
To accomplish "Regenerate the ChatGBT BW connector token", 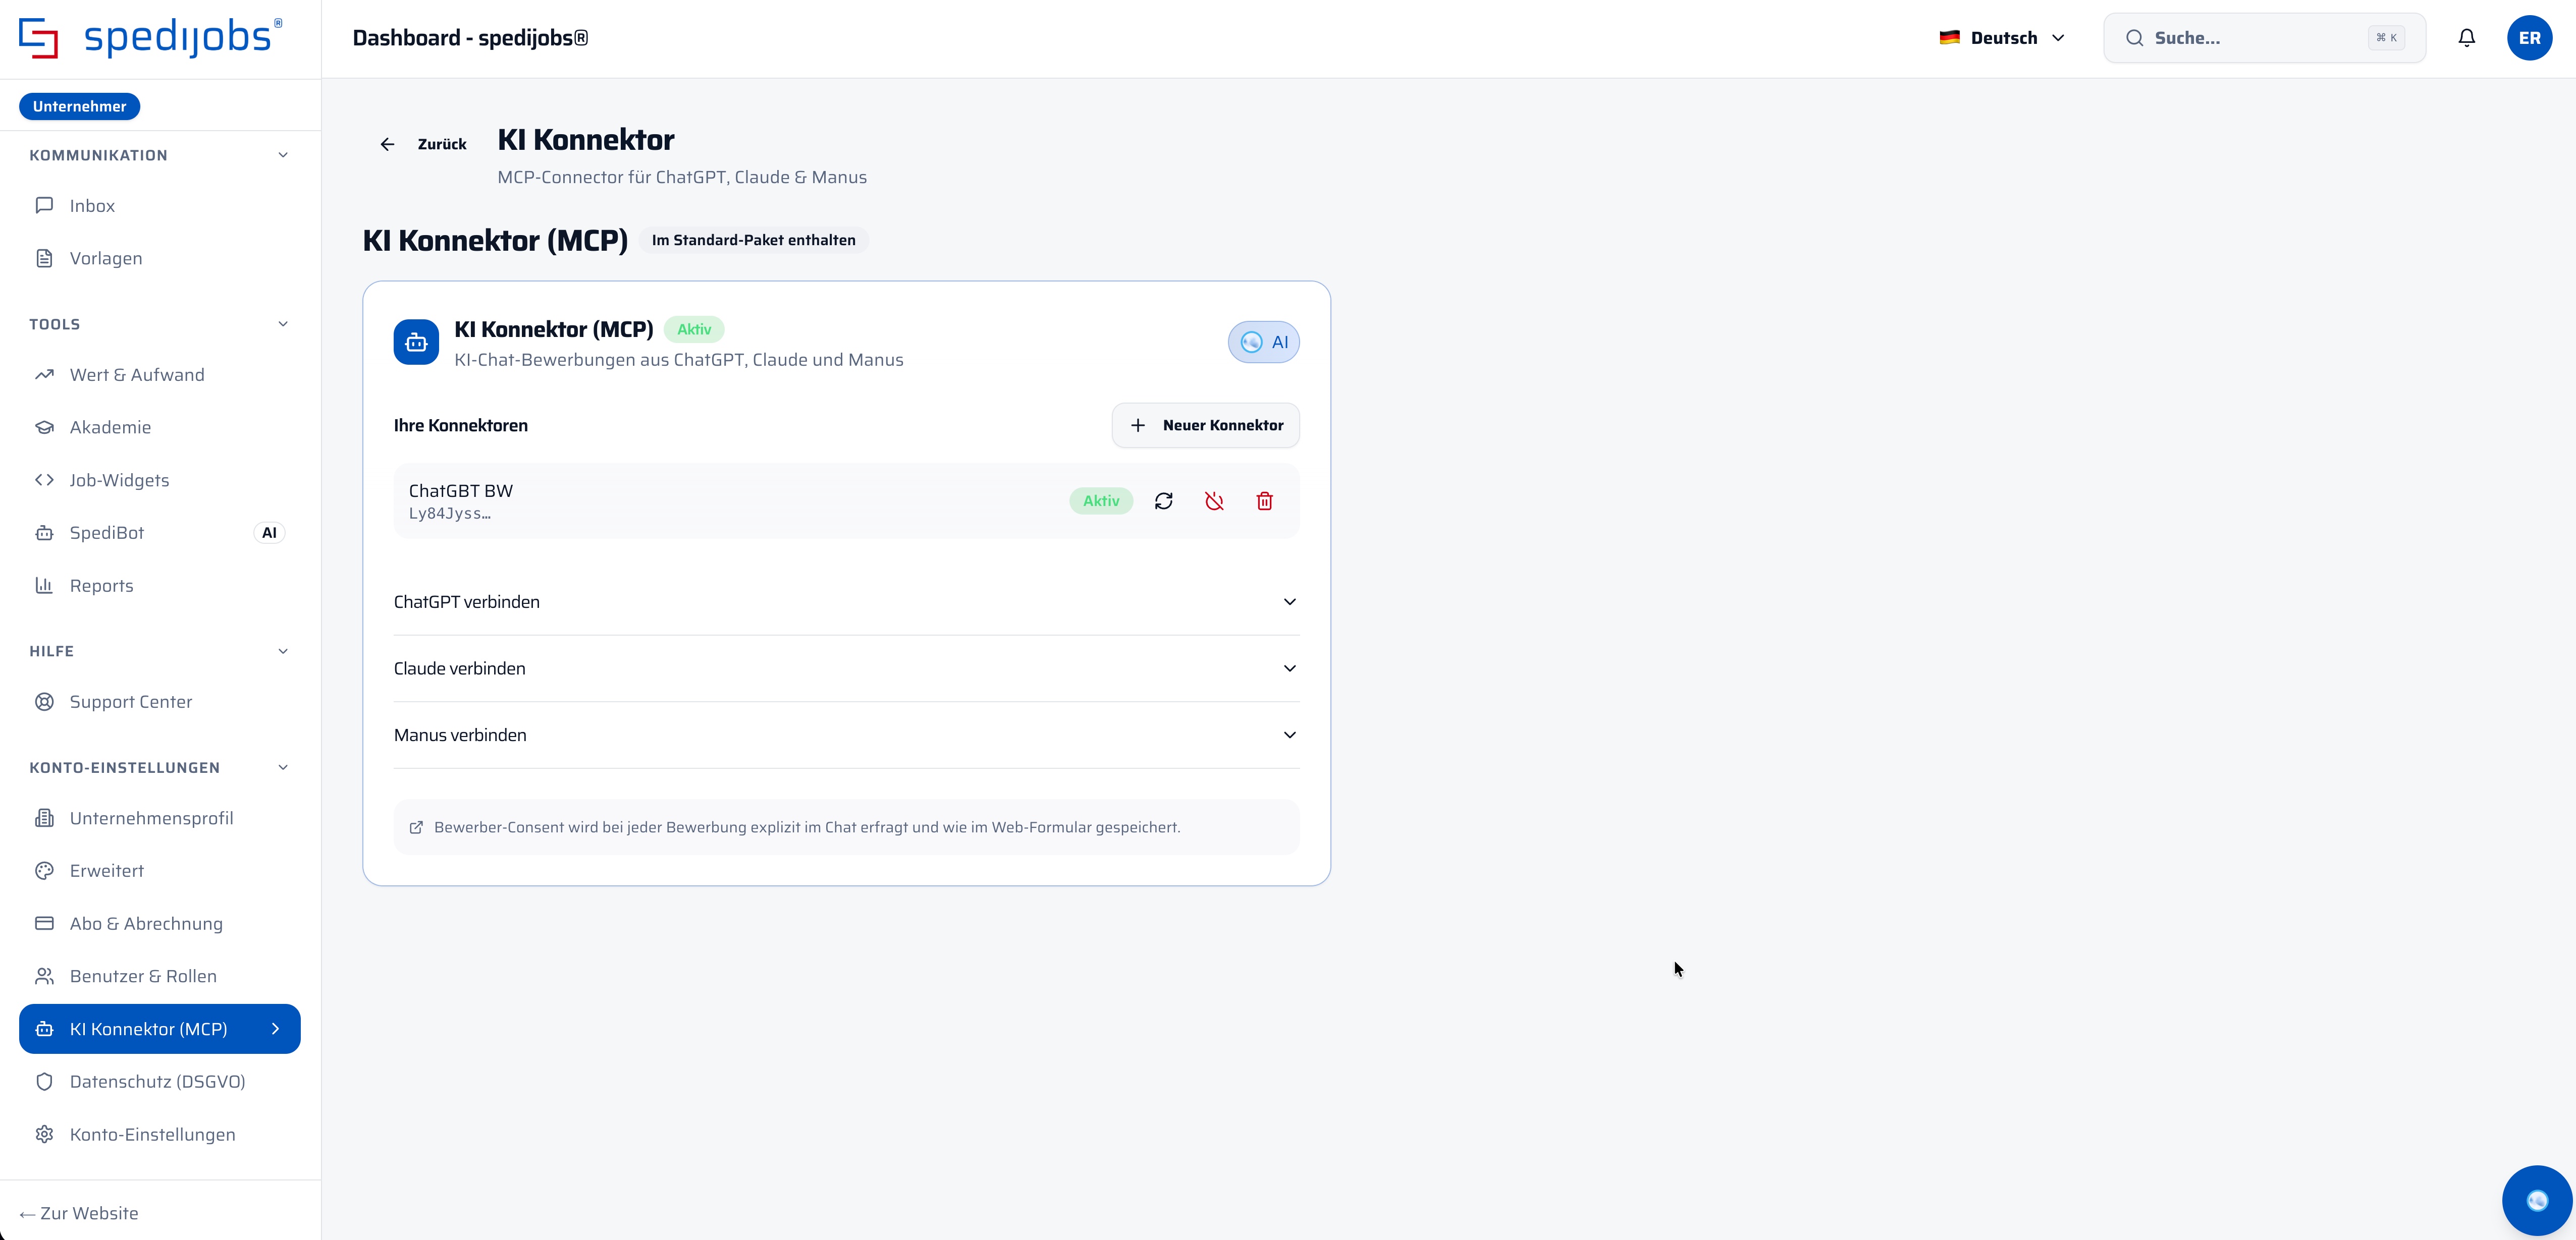I will tap(1163, 500).
